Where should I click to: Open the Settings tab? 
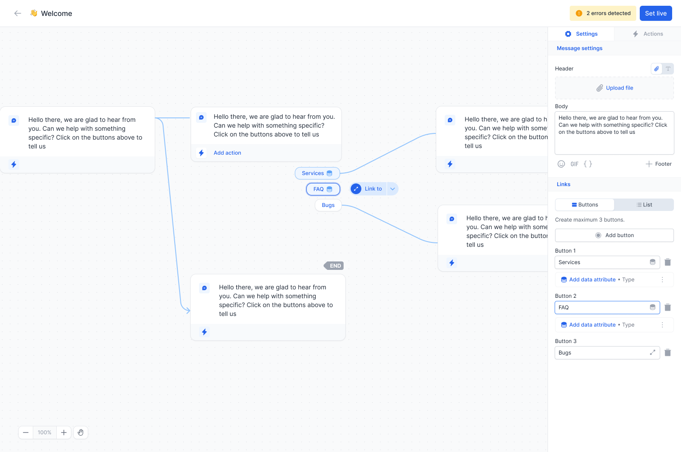click(581, 34)
